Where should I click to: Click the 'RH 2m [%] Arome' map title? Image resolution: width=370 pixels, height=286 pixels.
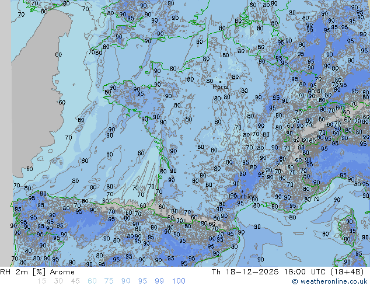pos(37,272)
